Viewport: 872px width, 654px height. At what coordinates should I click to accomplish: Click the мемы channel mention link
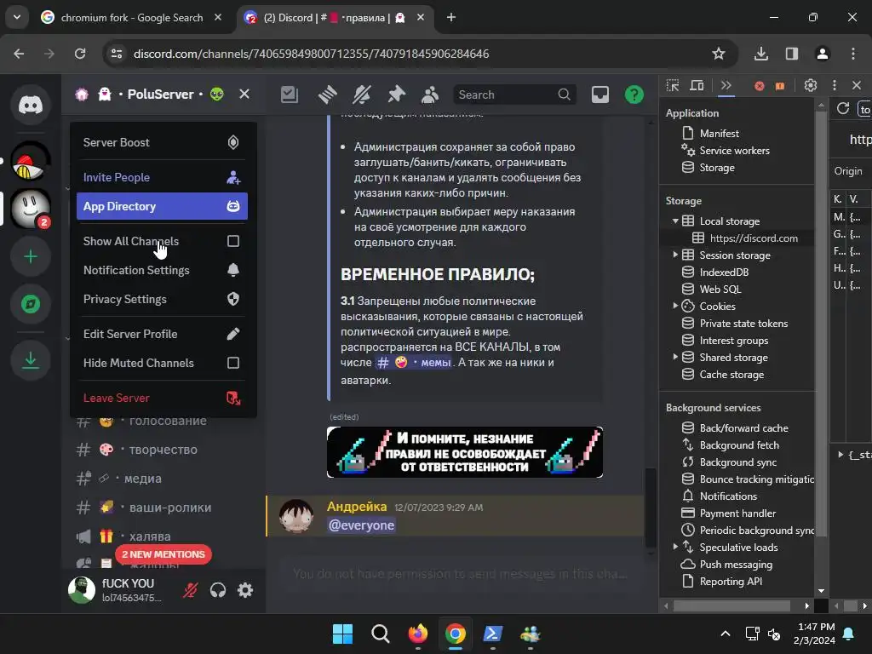click(x=414, y=363)
